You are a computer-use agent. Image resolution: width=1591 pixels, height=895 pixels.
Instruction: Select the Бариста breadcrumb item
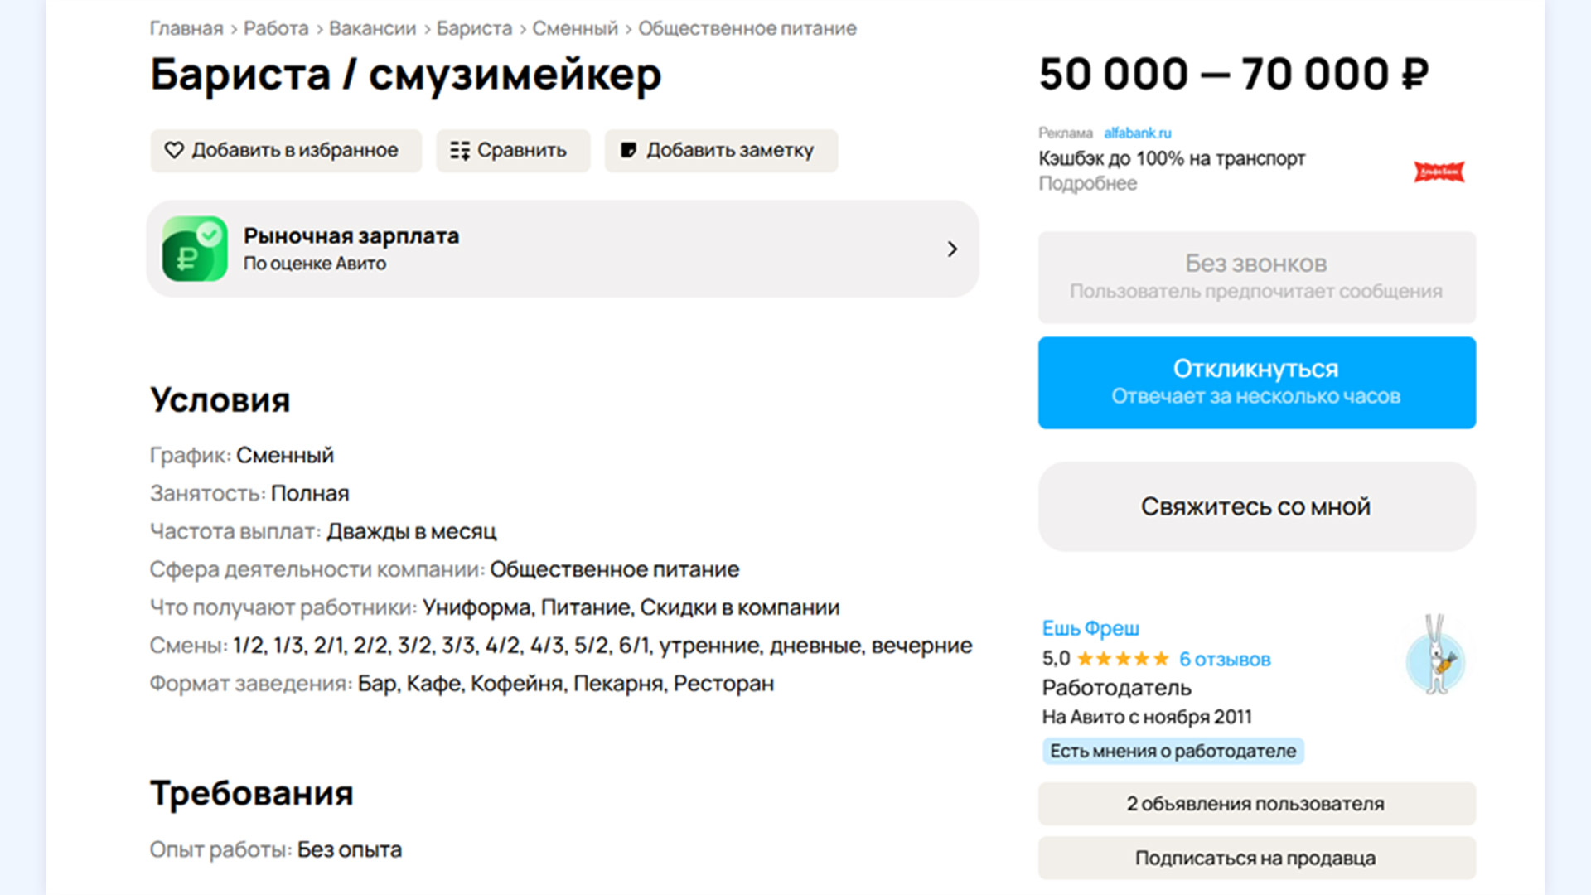pyautogui.click(x=474, y=28)
